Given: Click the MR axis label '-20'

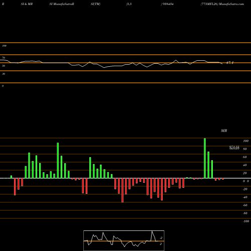Looking at the screenshot, I should click(x=245, y=189).
